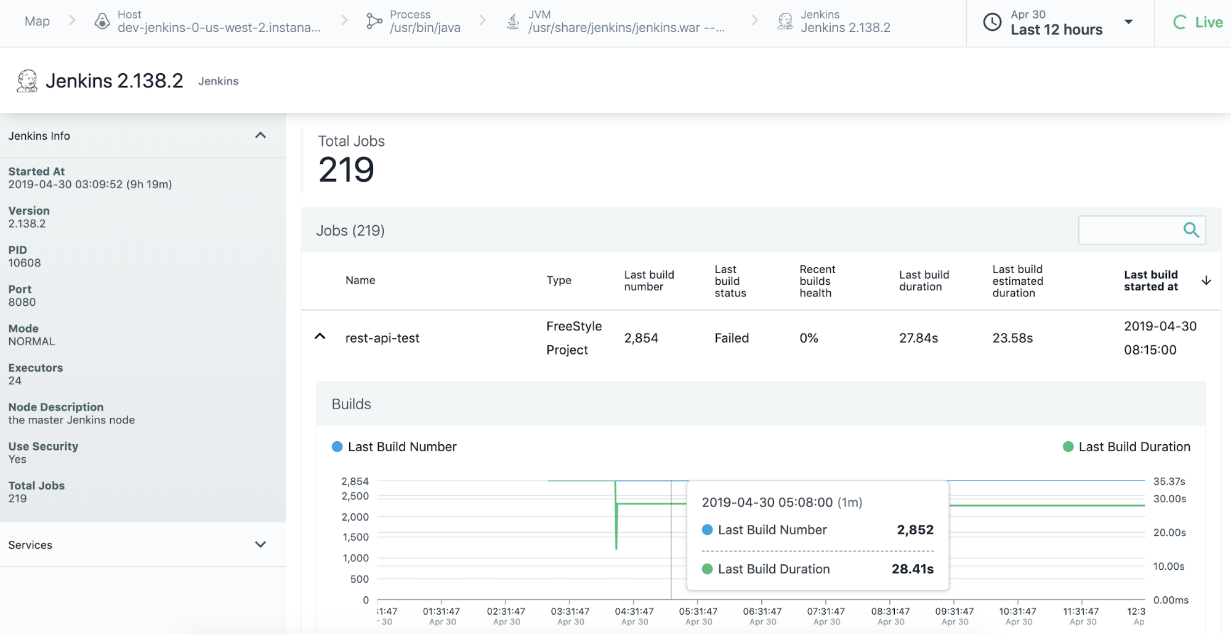This screenshot has height=635, width=1231.
Task: Click the Use Security value Yes
Action: pos(17,460)
